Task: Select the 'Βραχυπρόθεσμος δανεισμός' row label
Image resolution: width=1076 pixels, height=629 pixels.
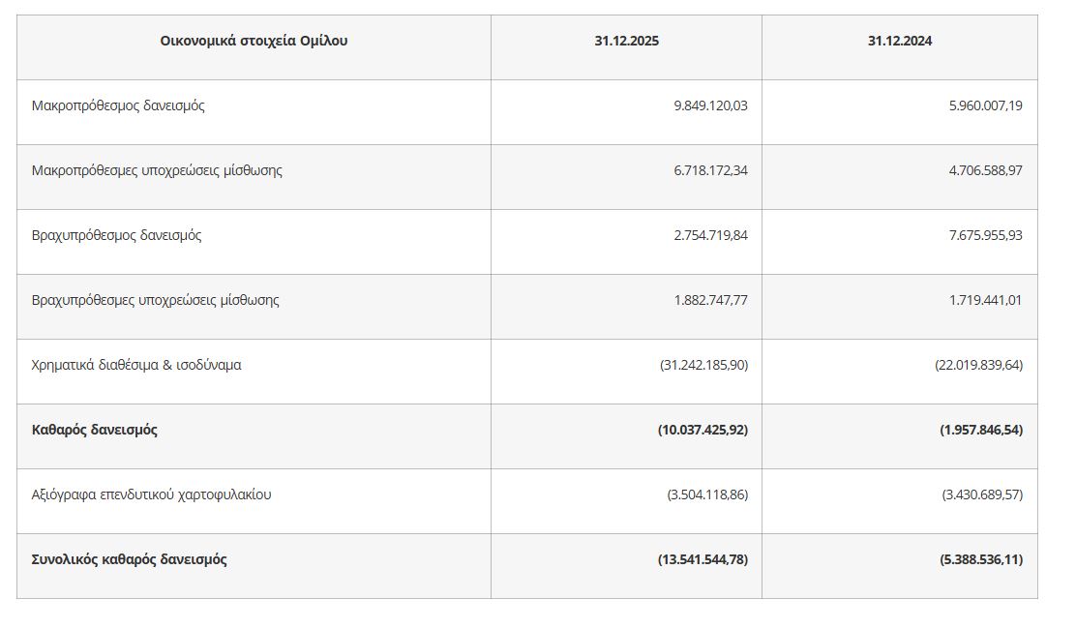Action: 117,235
